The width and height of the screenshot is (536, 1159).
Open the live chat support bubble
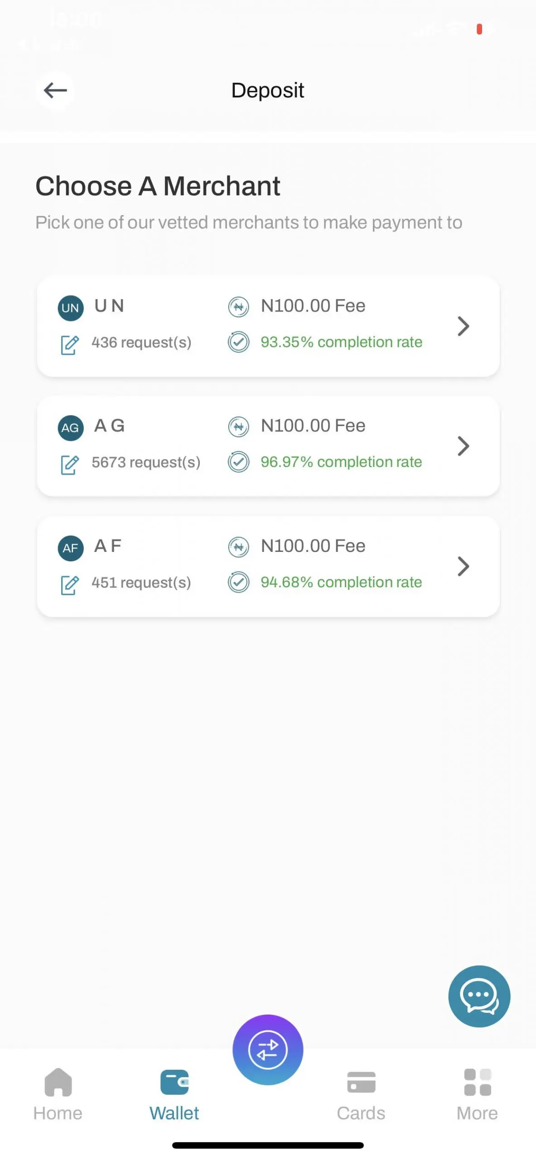pyautogui.click(x=479, y=996)
